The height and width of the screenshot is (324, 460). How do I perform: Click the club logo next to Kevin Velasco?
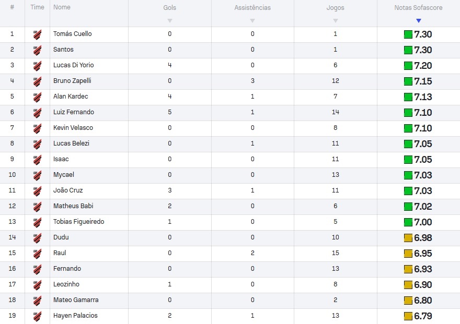click(x=37, y=128)
